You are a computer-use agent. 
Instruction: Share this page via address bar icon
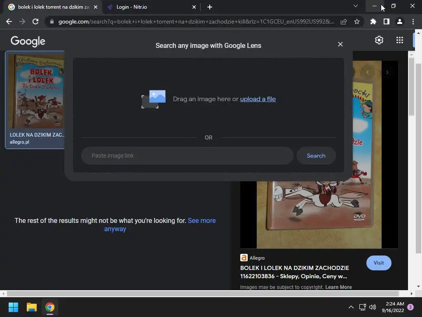[x=344, y=21]
